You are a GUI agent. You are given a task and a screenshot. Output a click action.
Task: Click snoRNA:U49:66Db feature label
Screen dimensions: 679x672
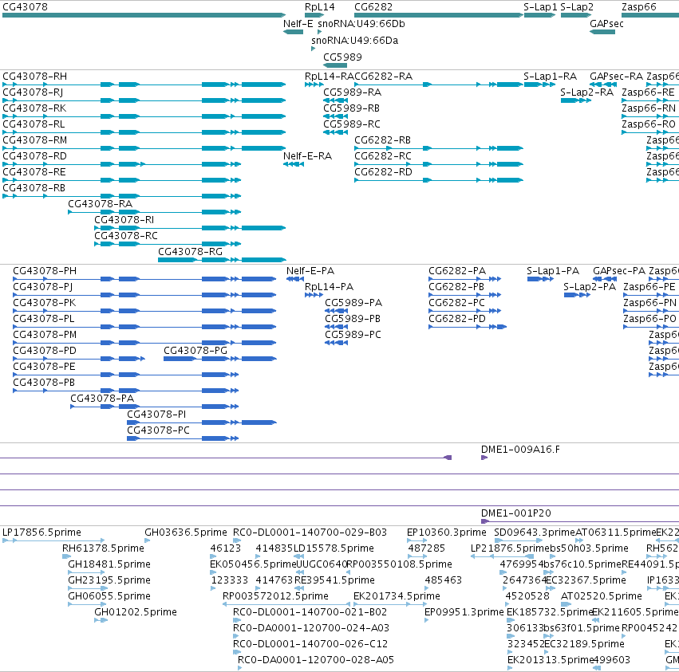pos(361,24)
